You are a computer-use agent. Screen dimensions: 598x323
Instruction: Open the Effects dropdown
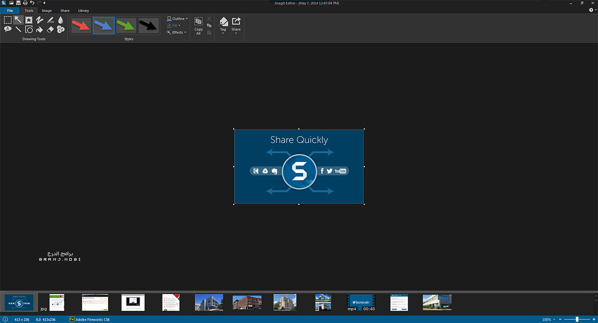point(177,32)
